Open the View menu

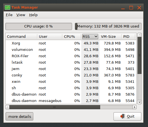21,15
